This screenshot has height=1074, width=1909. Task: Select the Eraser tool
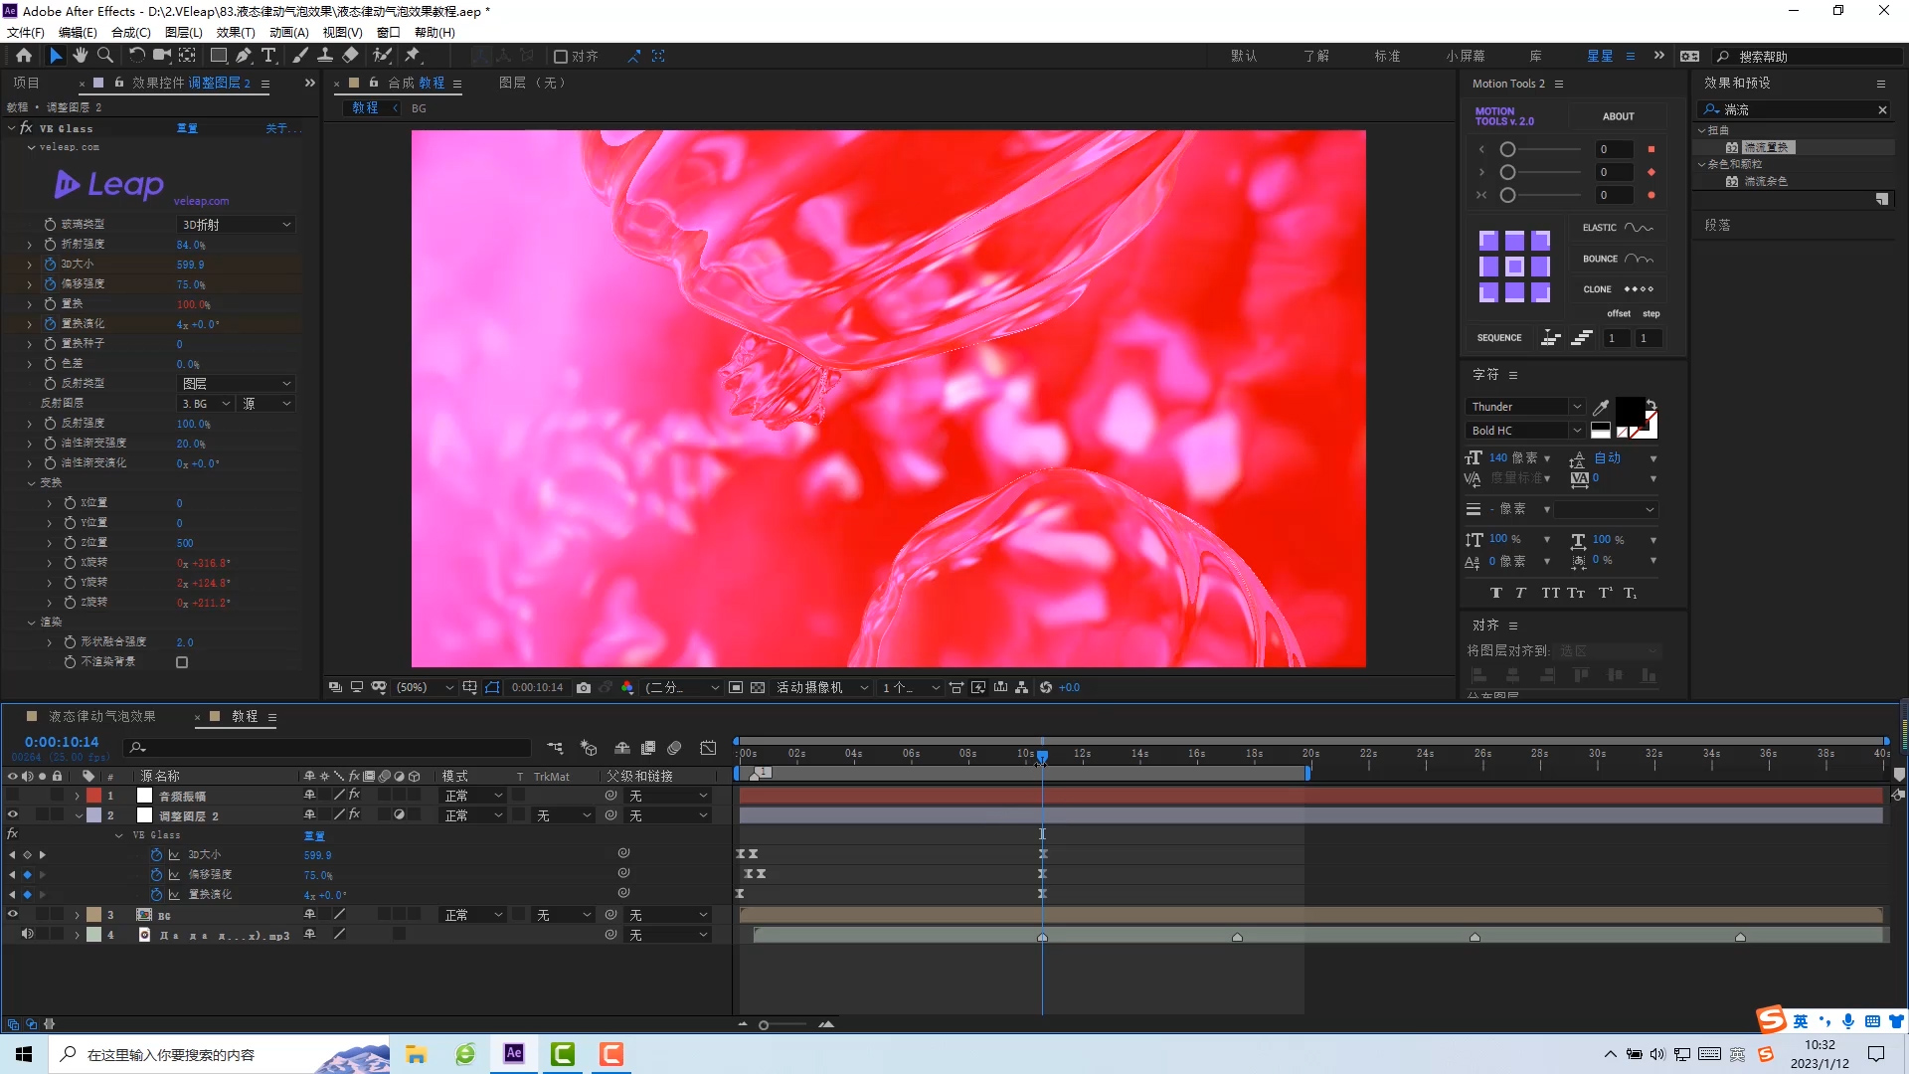pos(350,56)
